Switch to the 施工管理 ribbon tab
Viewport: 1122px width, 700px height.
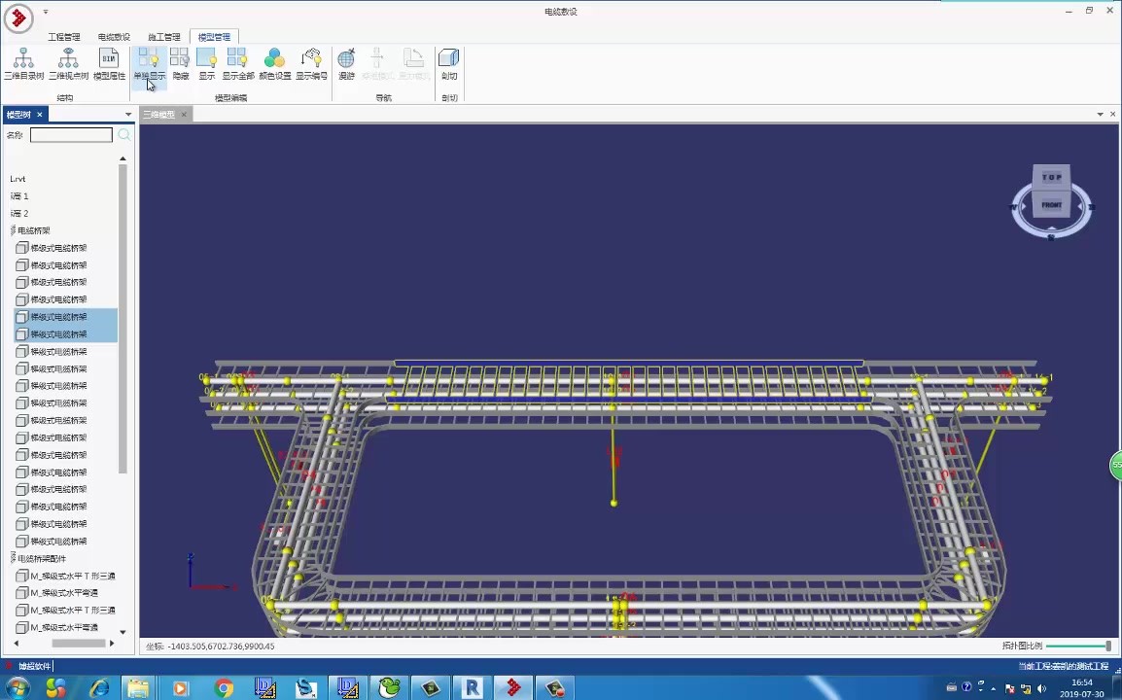[164, 37]
